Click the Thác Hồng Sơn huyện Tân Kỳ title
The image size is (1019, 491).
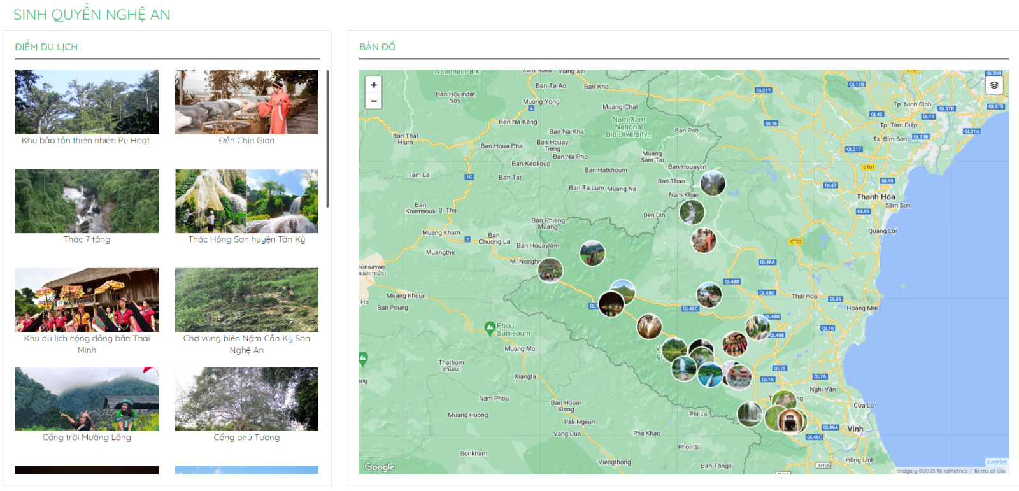tap(246, 239)
